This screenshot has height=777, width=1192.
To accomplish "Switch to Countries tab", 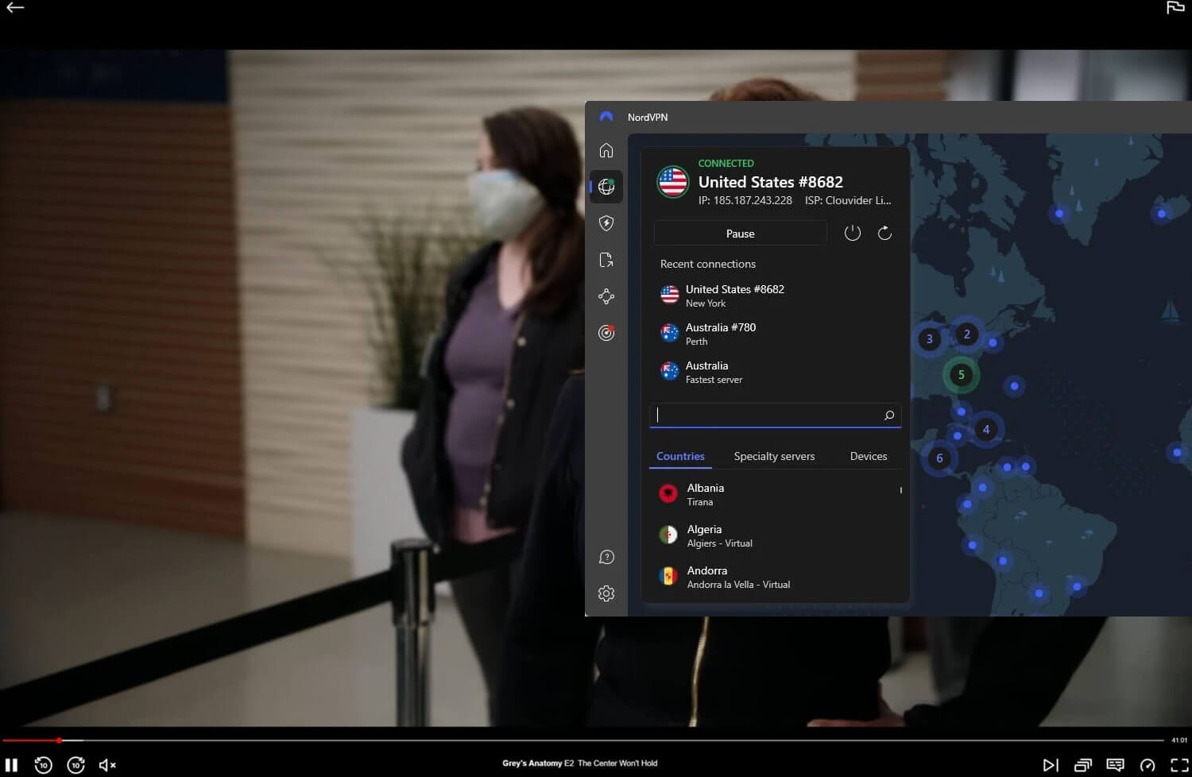I will 680,456.
